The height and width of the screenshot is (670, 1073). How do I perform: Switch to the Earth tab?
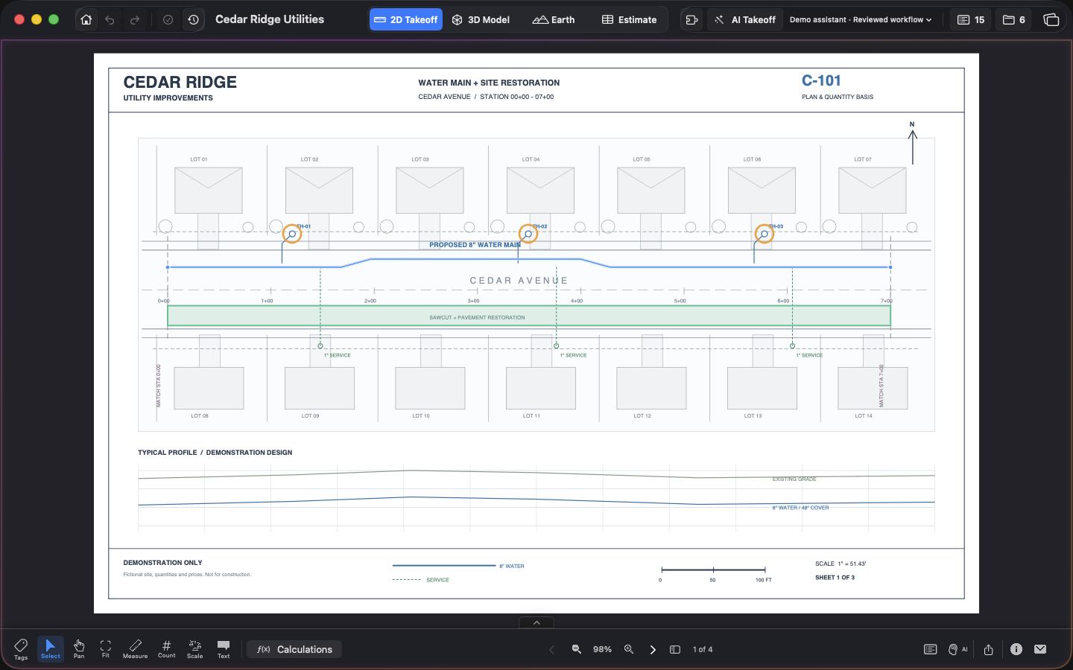(554, 20)
